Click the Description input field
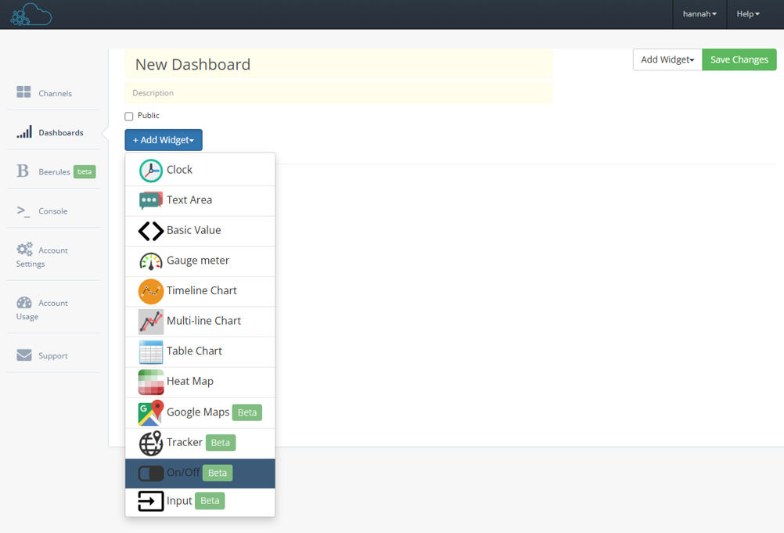Screen dimensions: 784x533 (339, 92)
